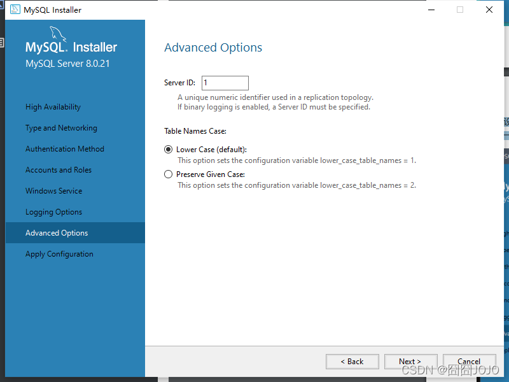Click the Advanced Options page heading
This screenshot has width=509, height=382.
pyautogui.click(x=213, y=47)
